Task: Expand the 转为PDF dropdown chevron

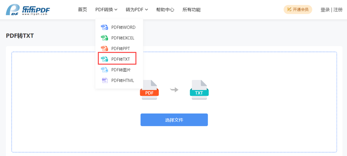Action: point(146,10)
